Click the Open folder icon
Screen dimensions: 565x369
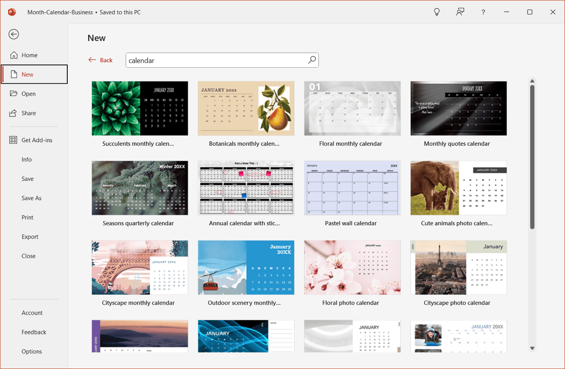[14, 94]
